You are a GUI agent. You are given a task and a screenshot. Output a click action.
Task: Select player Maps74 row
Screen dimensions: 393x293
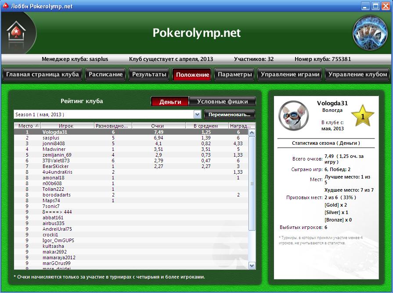pyautogui.click(x=131, y=200)
